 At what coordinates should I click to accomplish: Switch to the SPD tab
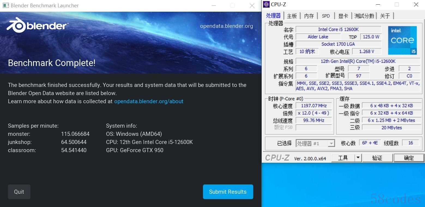pos(326,16)
